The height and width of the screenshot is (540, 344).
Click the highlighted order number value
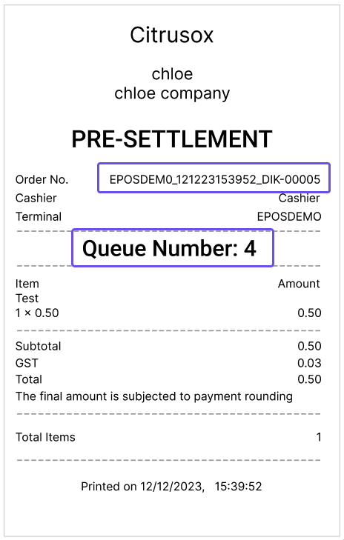pos(214,178)
